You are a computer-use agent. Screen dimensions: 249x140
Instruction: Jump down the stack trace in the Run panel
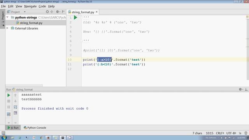[x=15, y=101]
